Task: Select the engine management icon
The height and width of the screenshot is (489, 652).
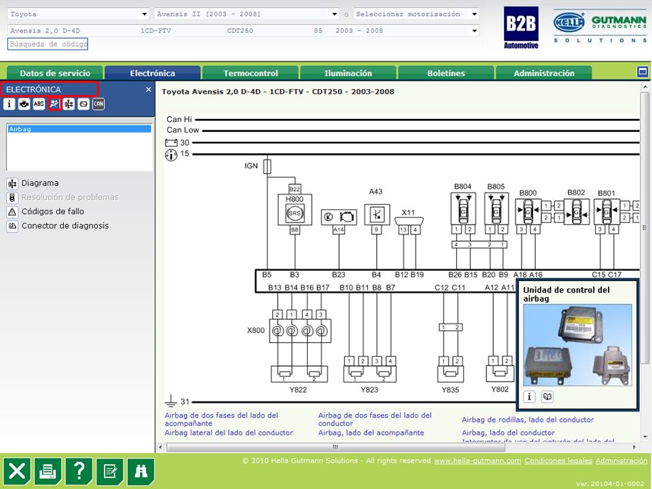Action: (24, 104)
